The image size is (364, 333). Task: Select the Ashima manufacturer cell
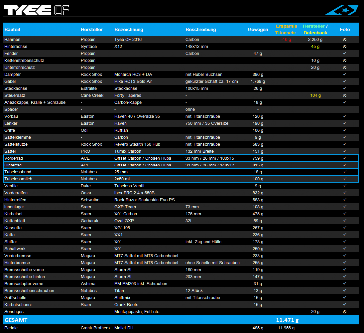(88, 284)
